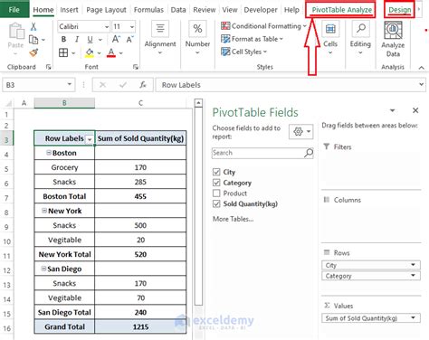Image resolution: width=429 pixels, height=340 pixels.
Task: Open the Borders icon in Font group
Action: 63,52
